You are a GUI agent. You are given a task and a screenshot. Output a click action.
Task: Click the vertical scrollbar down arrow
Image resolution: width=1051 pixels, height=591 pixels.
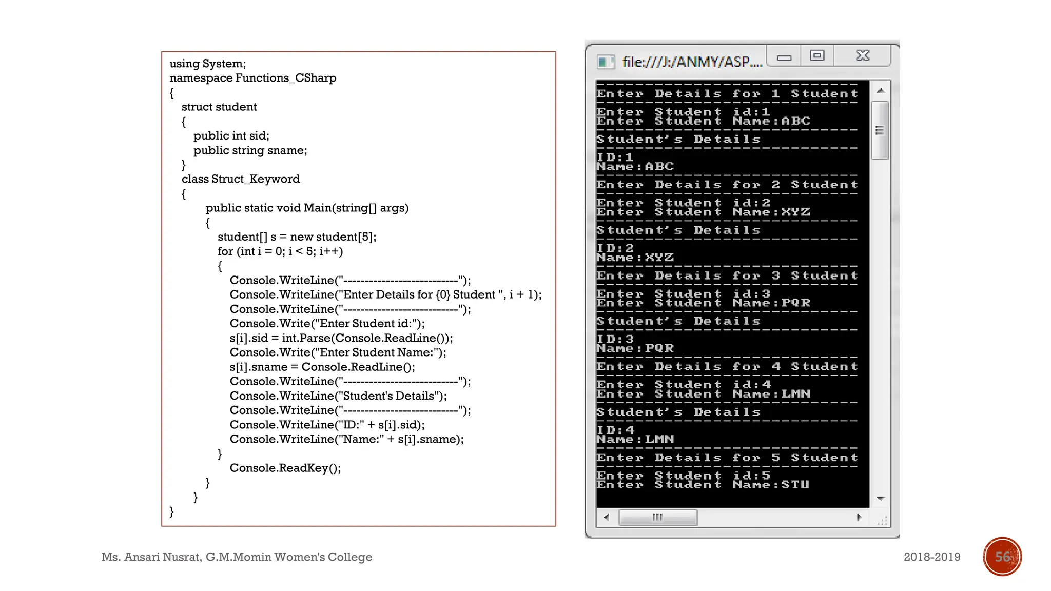coord(881,498)
